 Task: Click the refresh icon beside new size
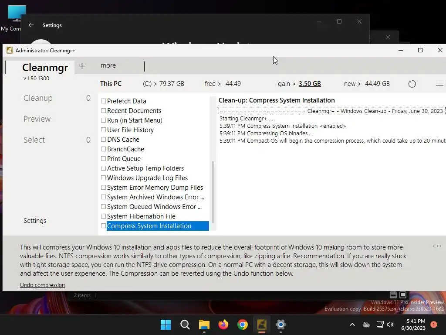tap(412, 84)
